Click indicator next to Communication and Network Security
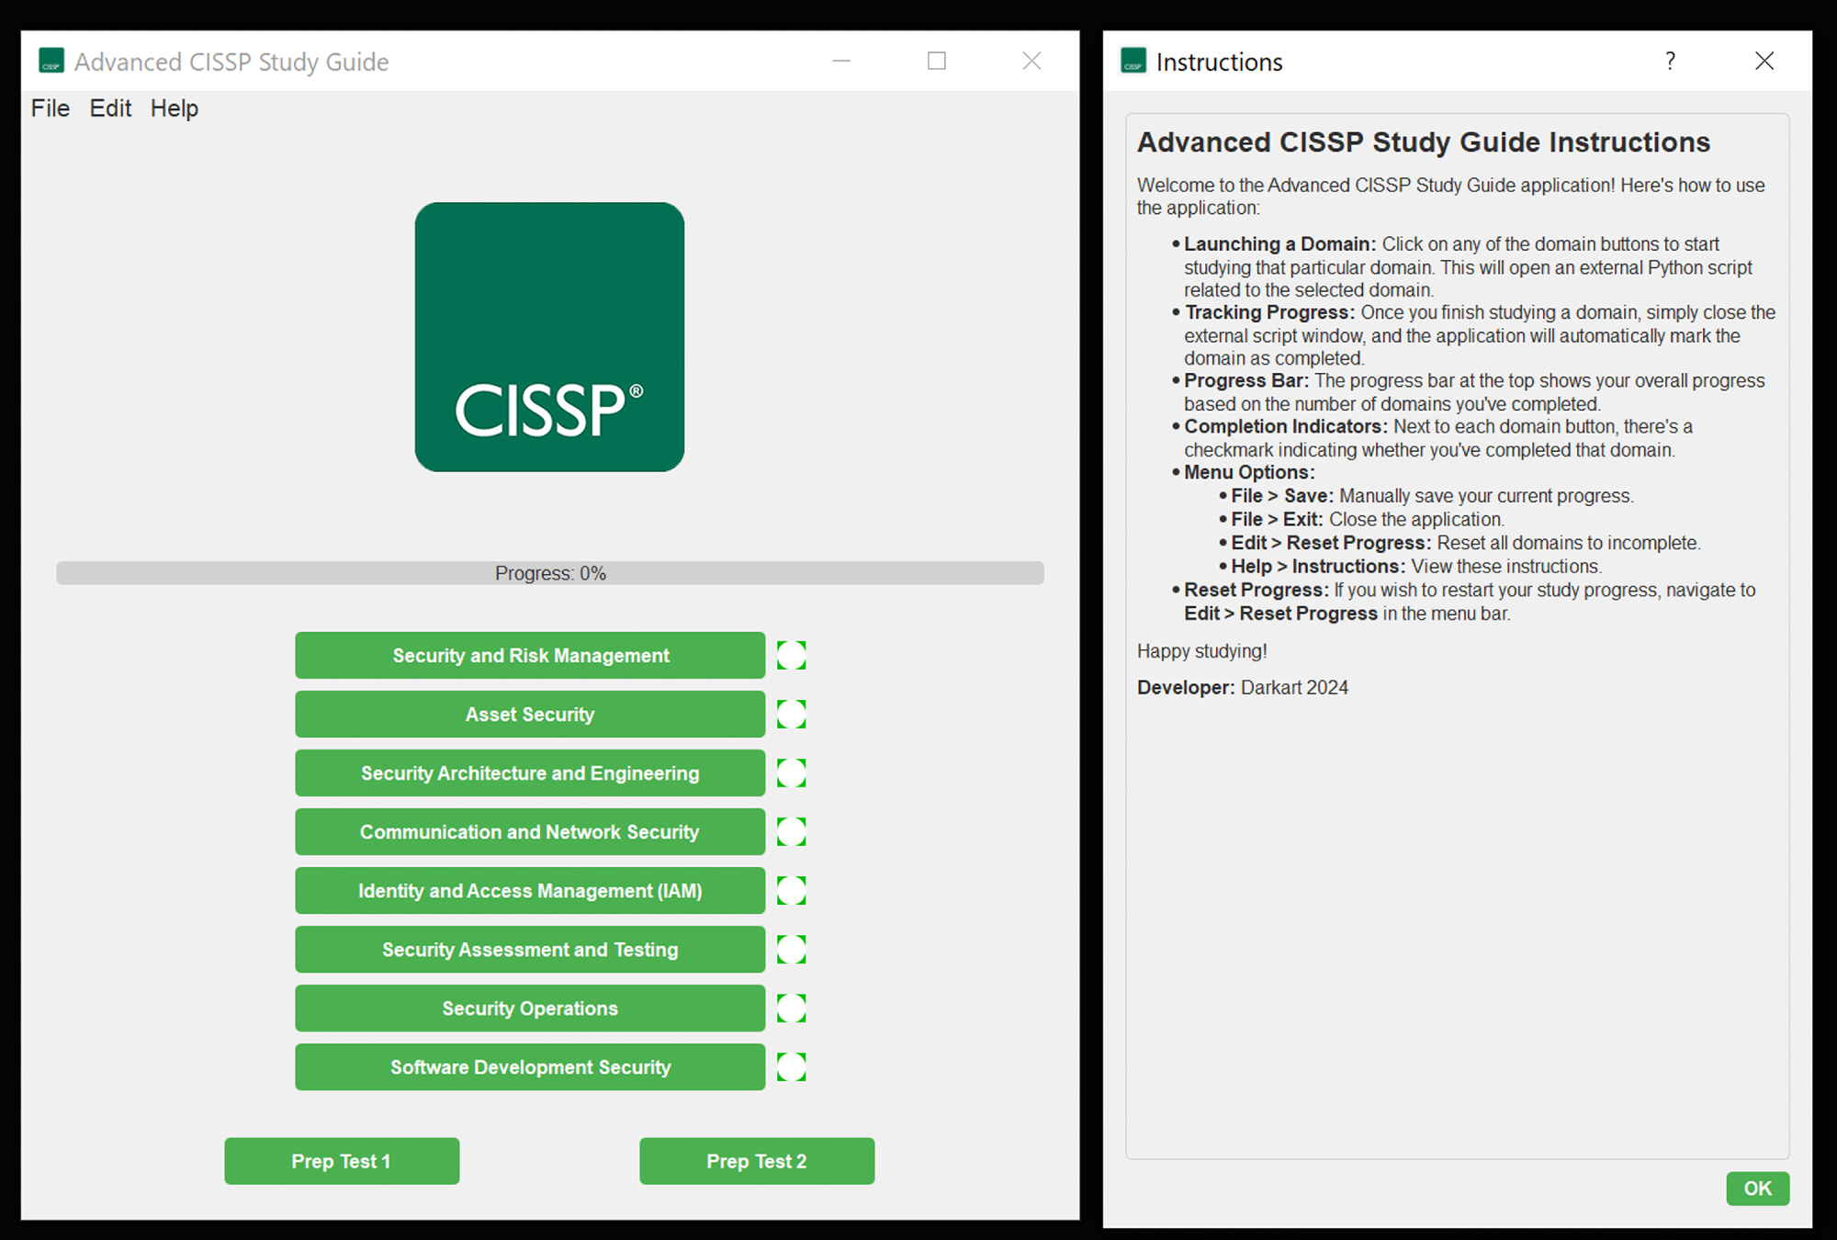The width and height of the screenshot is (1837, 1240). [792, 832]
